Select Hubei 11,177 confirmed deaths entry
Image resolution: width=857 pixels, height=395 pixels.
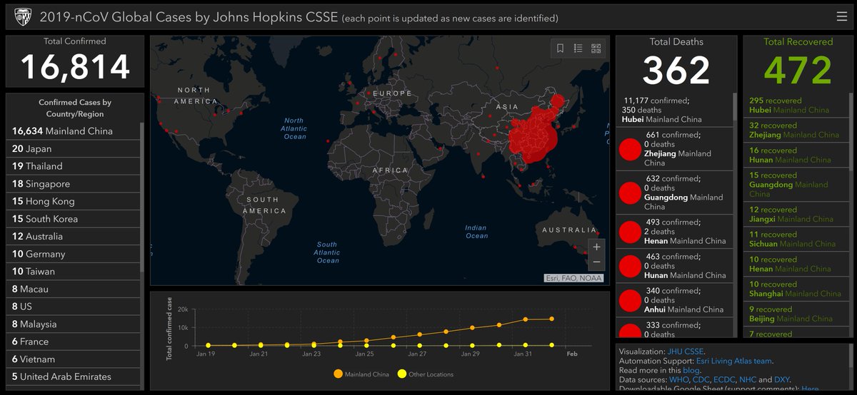pyautogui.click(x=674, y=111)
